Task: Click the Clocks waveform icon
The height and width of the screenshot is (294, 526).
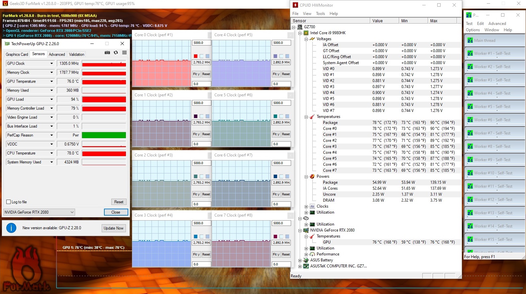Action: (x=312, y=206)
